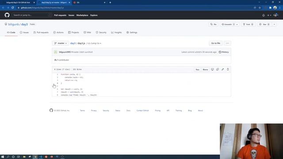Click the 1 contributor label
Screen dimensions: 283x159
coord(62,60)
